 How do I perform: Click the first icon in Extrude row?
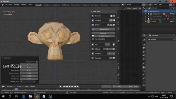pos(111,16)
